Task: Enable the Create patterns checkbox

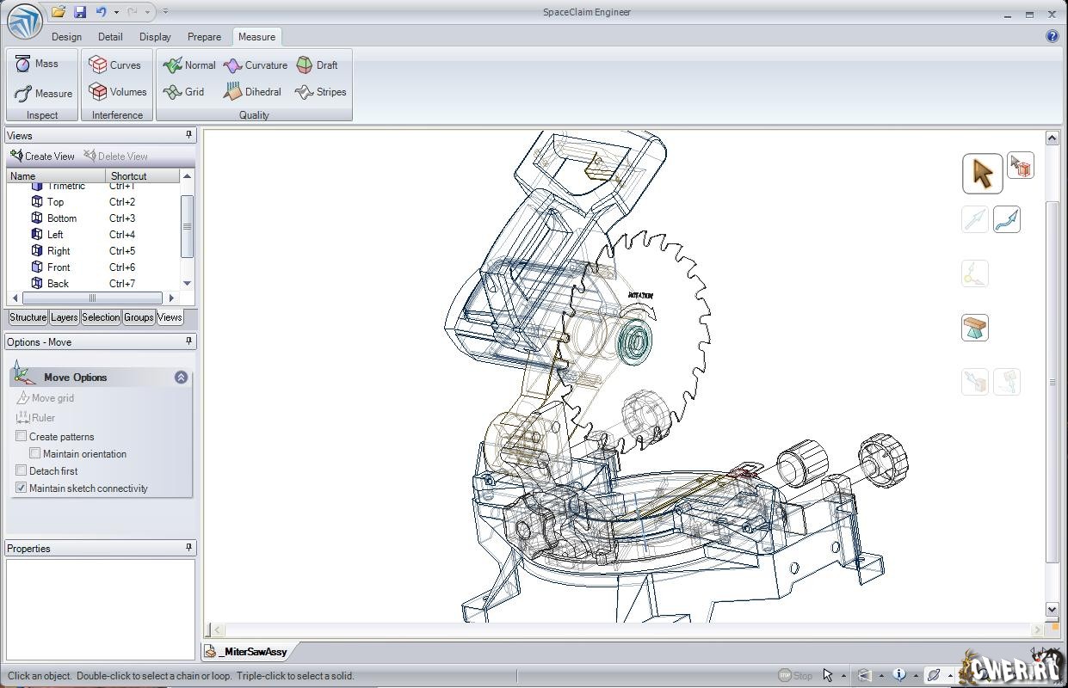Action: tap(22, 436)
